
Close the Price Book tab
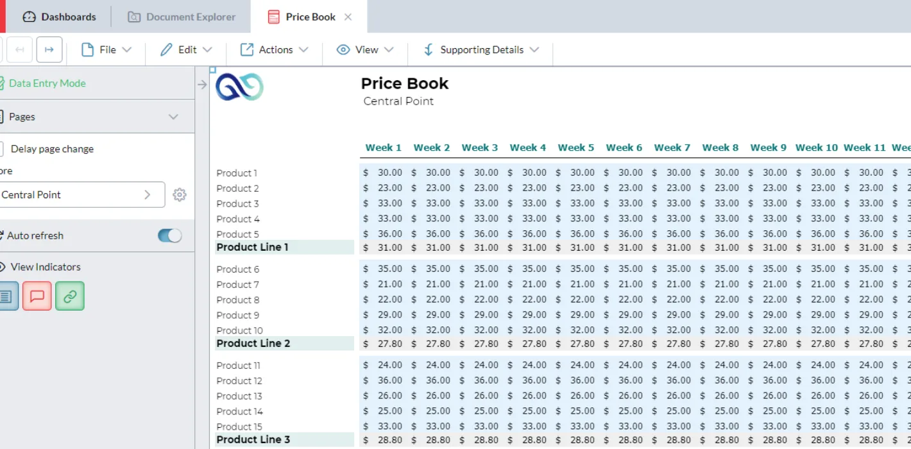[348, 17]
